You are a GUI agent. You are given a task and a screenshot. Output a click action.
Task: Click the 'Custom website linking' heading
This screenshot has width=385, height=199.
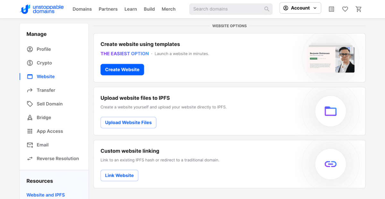(x=130, y=151)
